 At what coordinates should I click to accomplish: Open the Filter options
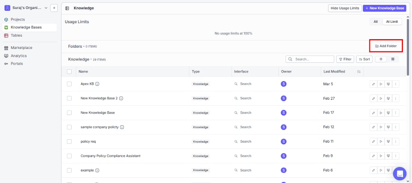pos(345,59)
